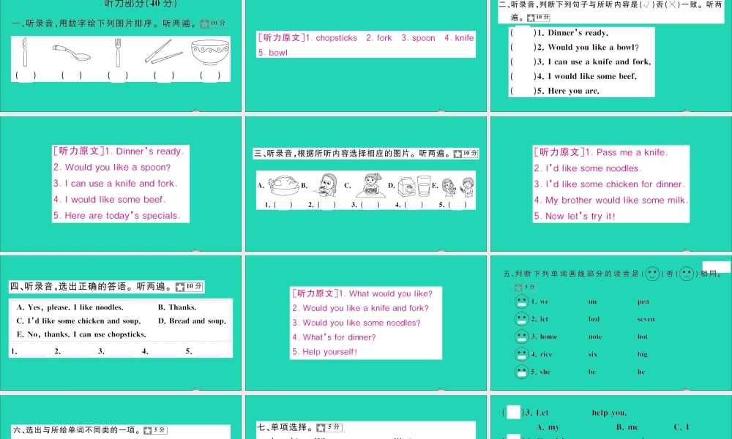Image resolution: width=732 pixels, height=439 pixels.
Task: Click the face icon next to '4. rice'
Action: (x=521, y=354)
